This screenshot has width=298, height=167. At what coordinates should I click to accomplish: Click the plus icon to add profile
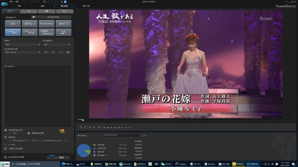46,52
